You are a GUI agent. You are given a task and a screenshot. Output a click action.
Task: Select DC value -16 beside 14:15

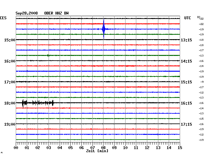coord(201,61)
